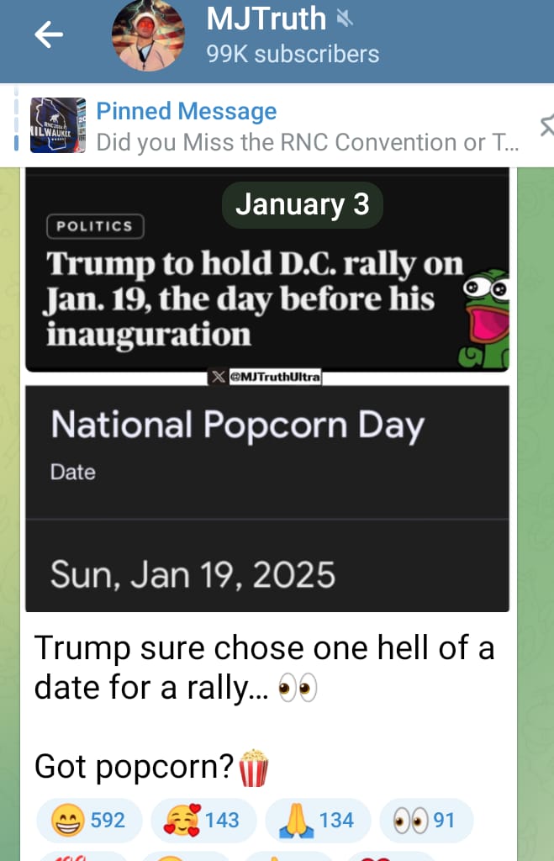Open the MJTruth channel avatar
The width and height of the screenshot is (554, 861).
click(x=148, y=35)
